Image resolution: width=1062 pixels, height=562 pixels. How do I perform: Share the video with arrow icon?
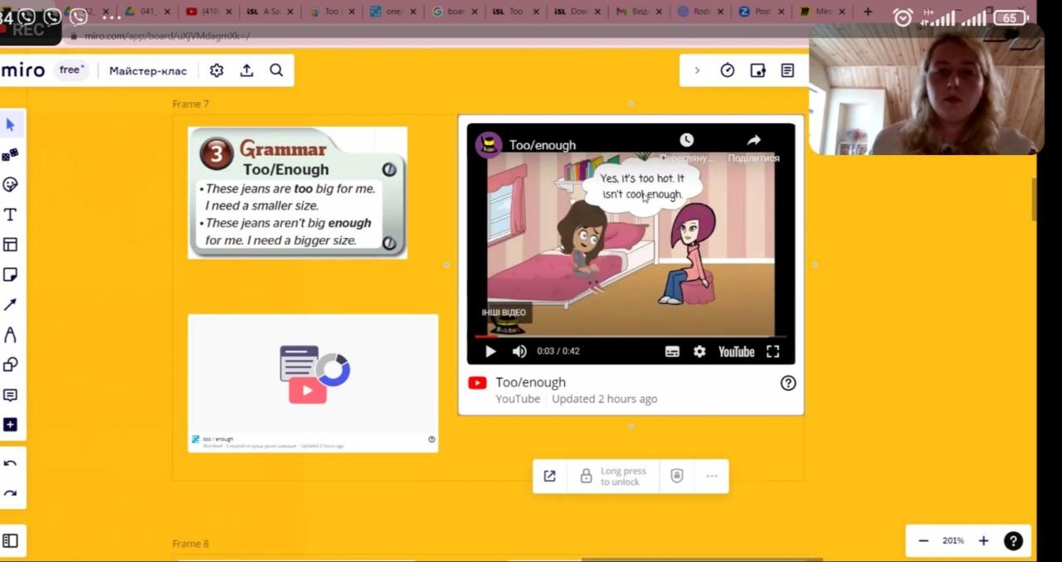pos(753,141)
